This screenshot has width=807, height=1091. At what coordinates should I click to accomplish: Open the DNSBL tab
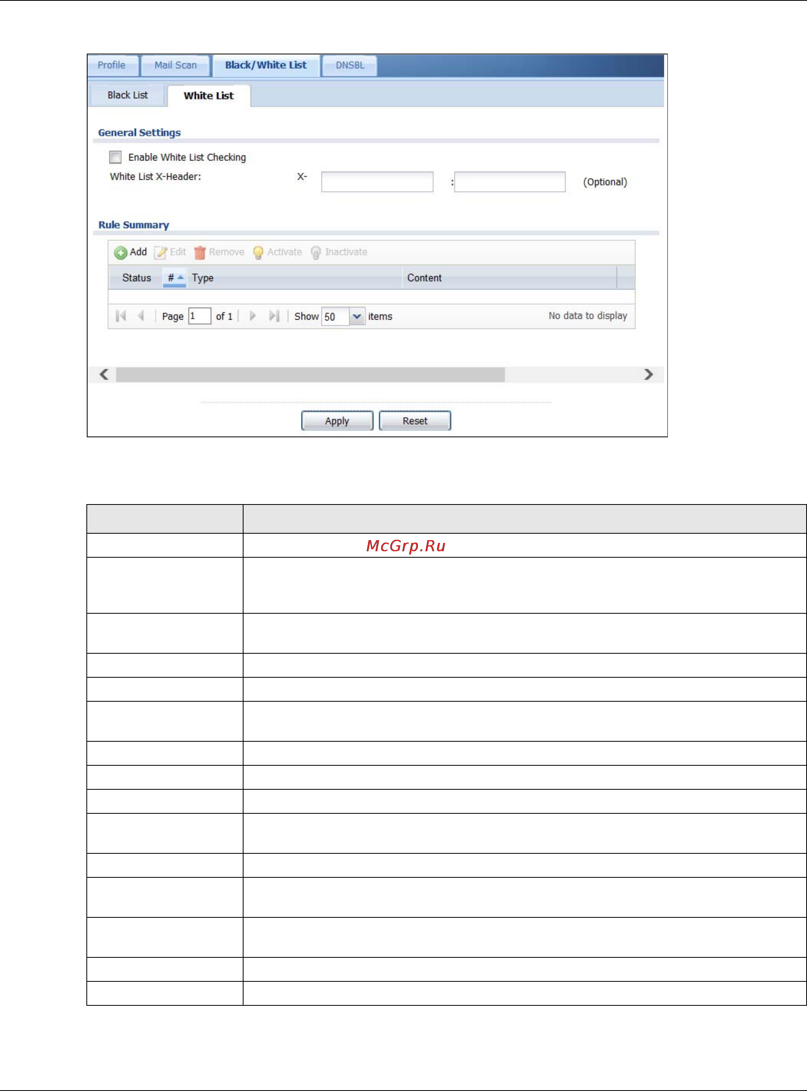click(350, 66)
